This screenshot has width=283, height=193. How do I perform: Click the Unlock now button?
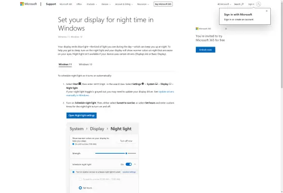(x=205, y=50)
